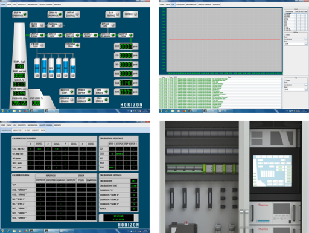Open INFORMATION tab on the Log screen
309x233 pixels.
tap(191, 4)
